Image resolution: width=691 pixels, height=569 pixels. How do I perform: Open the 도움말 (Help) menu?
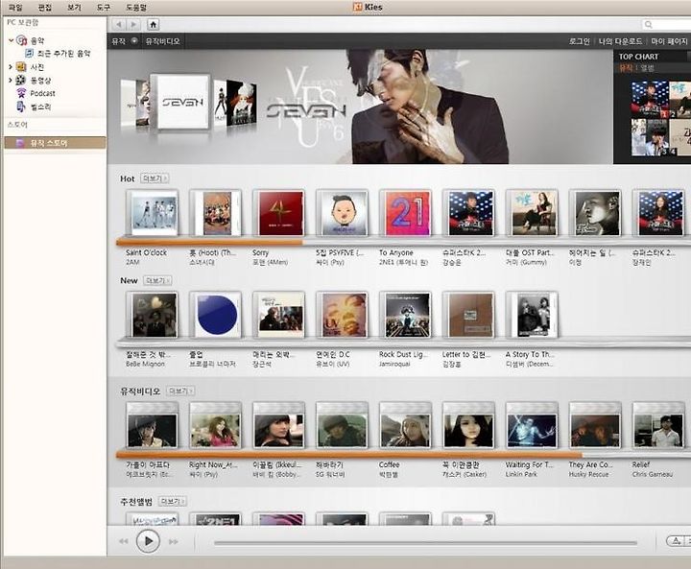pos(136,8)
